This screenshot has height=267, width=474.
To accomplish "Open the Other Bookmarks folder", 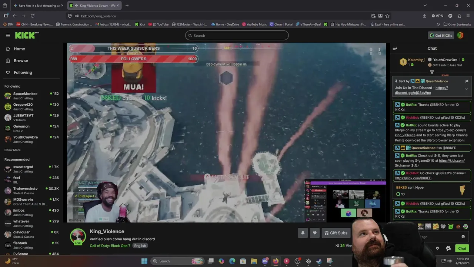I will tap(457, 24).
